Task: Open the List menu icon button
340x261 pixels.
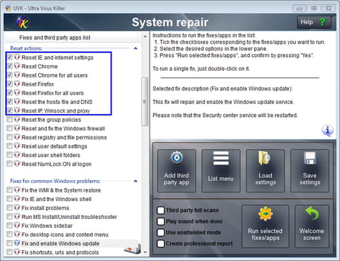Action: coord(221,158)
